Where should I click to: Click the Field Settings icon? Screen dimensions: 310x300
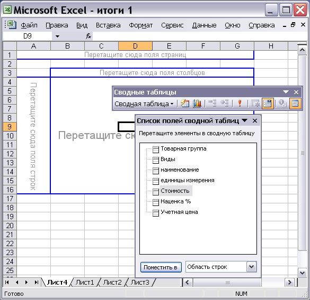[282, 104]
